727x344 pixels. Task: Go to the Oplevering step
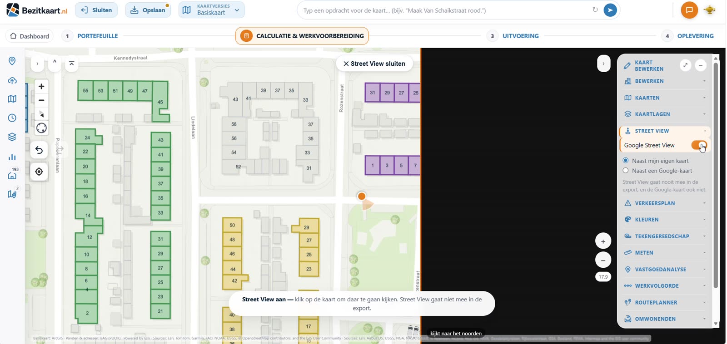click(687, 36)
